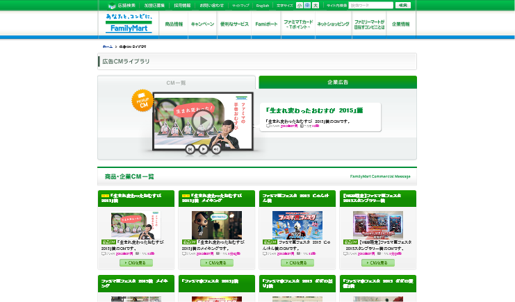Click the stamp rally thumbnail in fourth card
Screen dimensions: 515x302
pos(378,225)
